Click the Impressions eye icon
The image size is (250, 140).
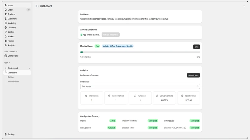coord(86,96)
